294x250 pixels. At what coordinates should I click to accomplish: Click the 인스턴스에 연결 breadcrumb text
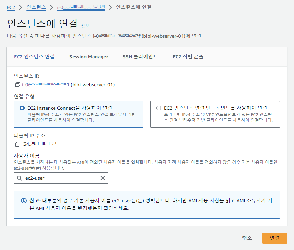[134, 7]
